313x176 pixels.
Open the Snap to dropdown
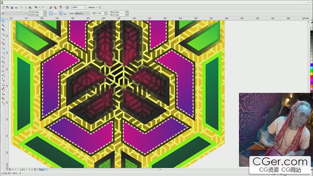pyautogui.click(x=97, y=7)
